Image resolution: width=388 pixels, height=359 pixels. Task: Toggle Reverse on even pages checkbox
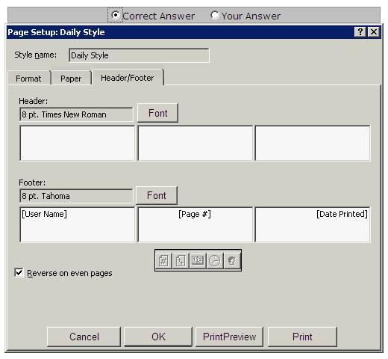click(x=19, y=273)
